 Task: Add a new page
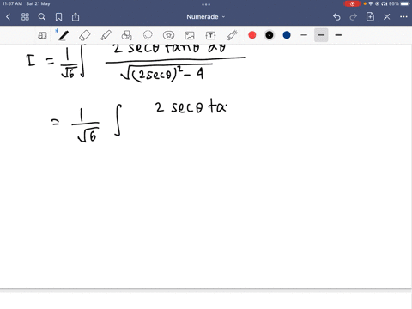click(370, 16)
